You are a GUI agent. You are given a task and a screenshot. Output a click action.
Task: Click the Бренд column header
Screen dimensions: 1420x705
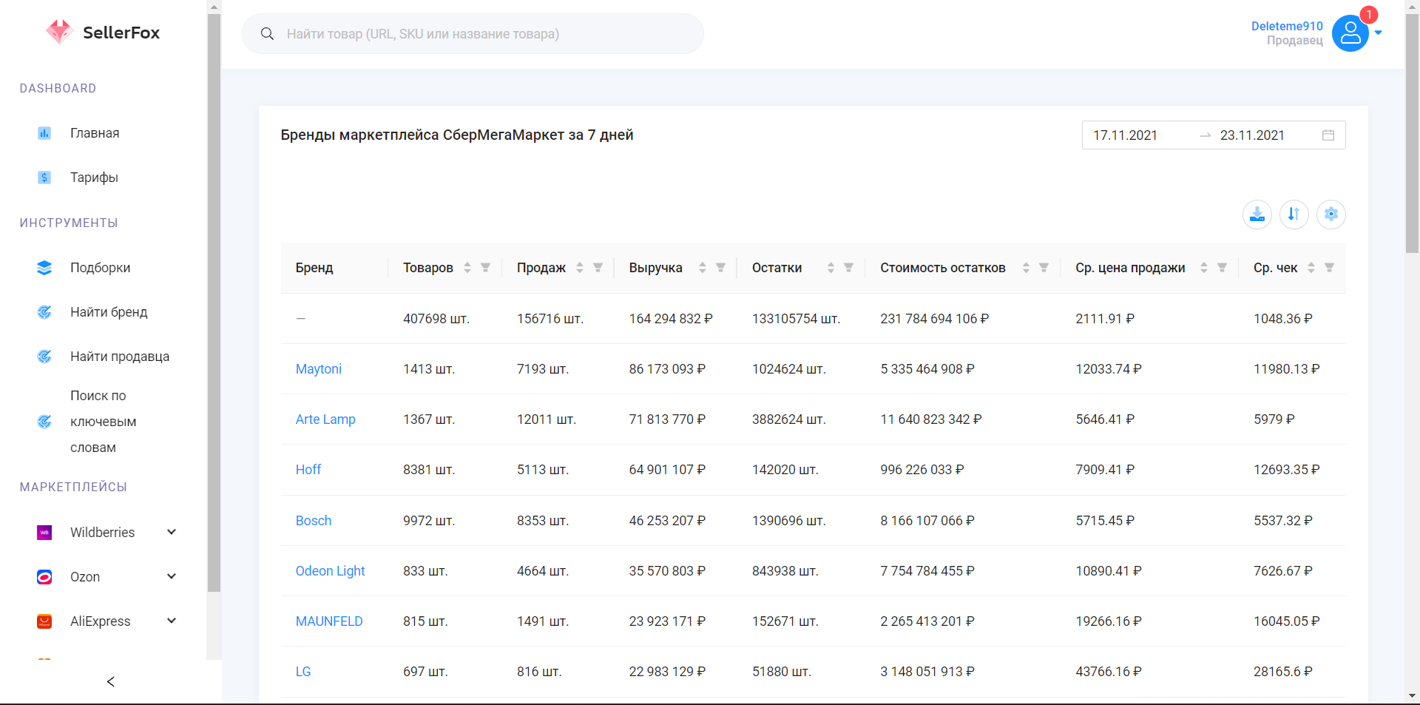(314, 268)
